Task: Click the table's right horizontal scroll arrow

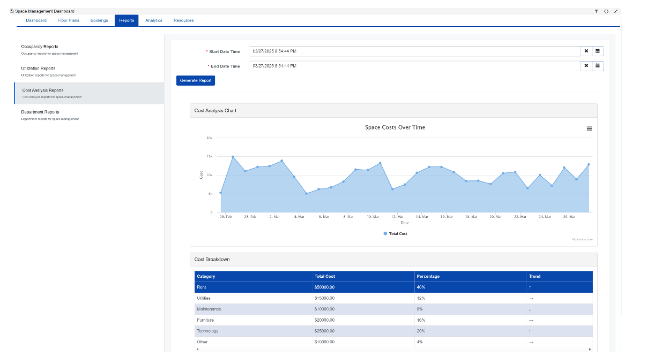Action: (x=590, y=349)
